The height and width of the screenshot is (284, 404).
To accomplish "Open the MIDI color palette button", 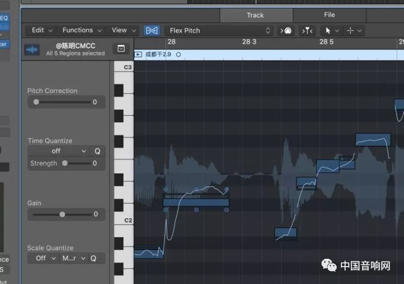I will coord(286,31).
